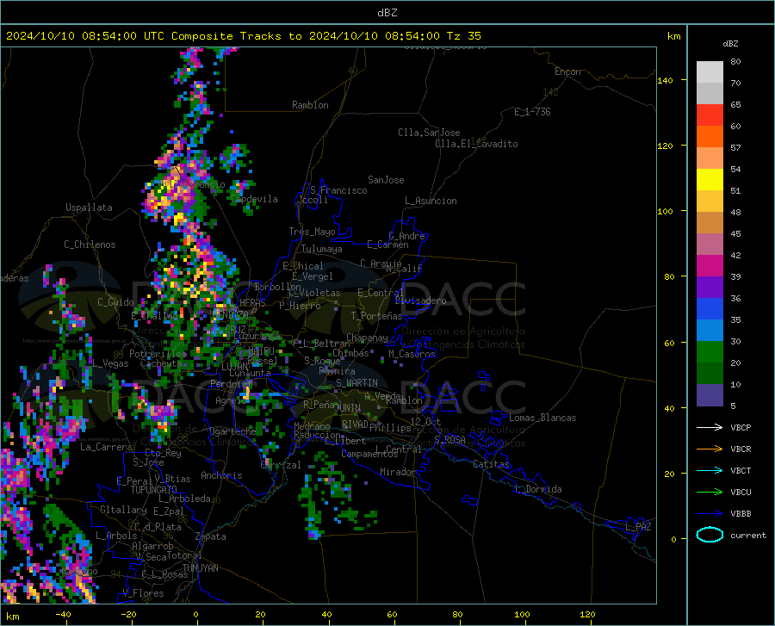Click the 'Ramblon' label near map top
Image resolution: width=775 pixels, height=626 pixels.
coord(310,105)
